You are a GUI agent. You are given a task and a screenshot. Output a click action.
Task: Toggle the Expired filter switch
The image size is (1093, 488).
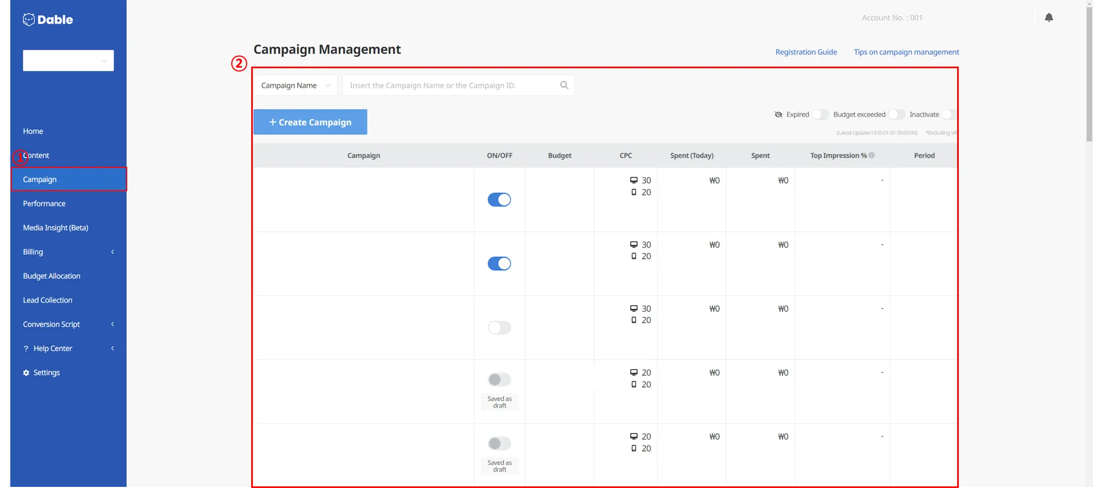(820, 114)
